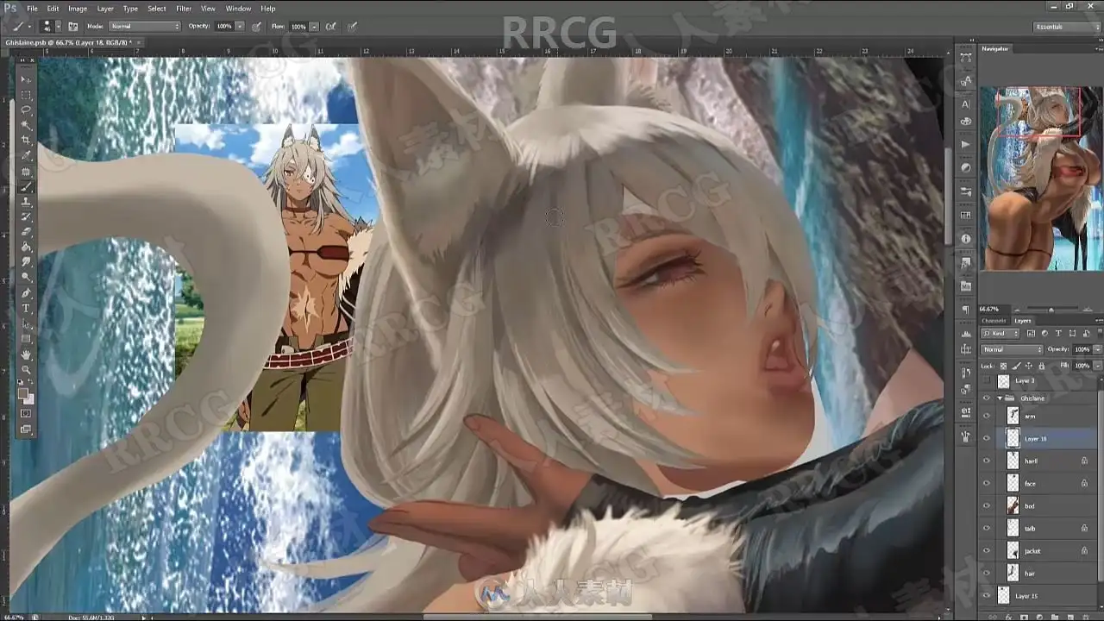Toggle the Brush panel in options bar

click(x=73, y=27)
